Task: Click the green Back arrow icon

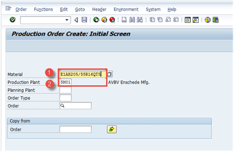Action: 96,20
